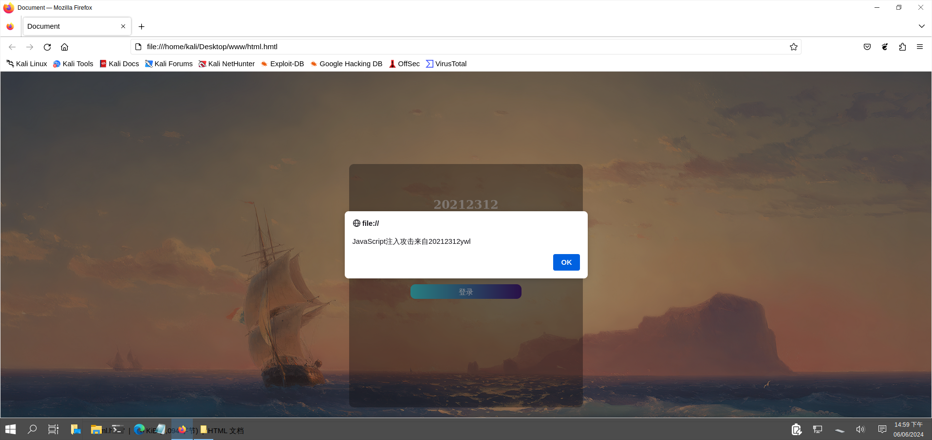Open the Exploit-DB bookmark

tap(282, 64)
